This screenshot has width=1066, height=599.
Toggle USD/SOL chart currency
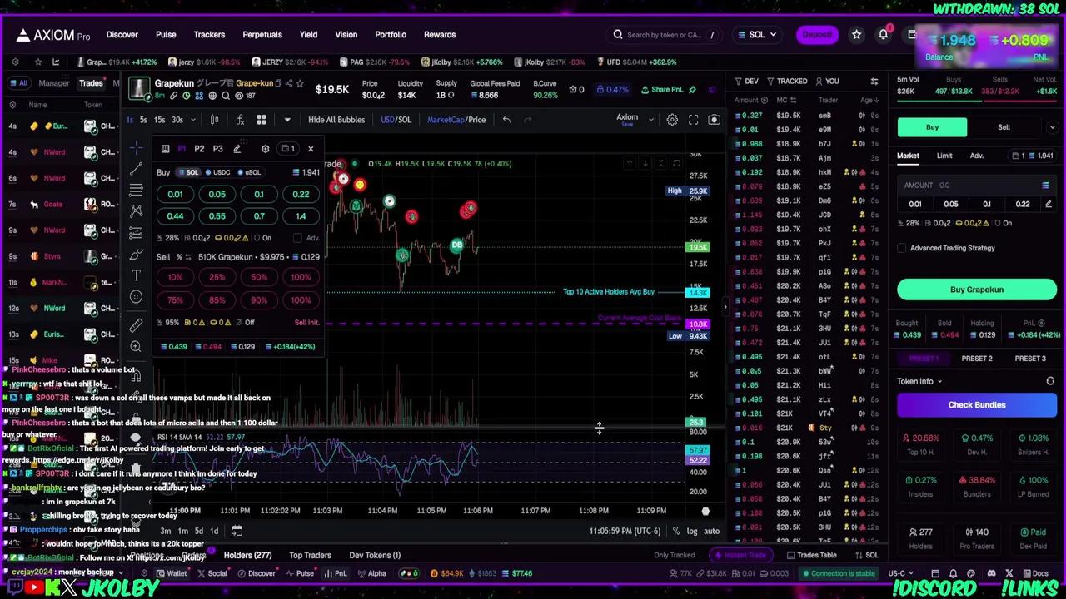(396, 120)
